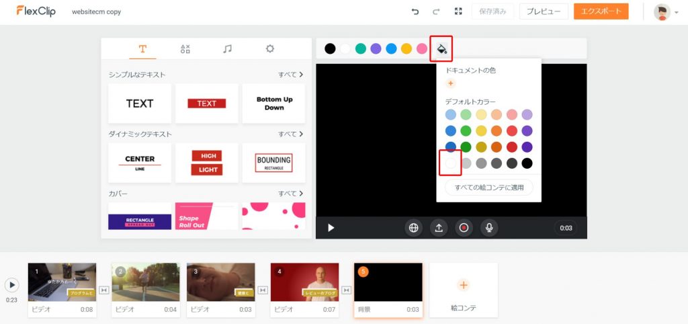688x324 pixels.
Task: Click the microphone voiceover icon
Action: click(489, 228)
